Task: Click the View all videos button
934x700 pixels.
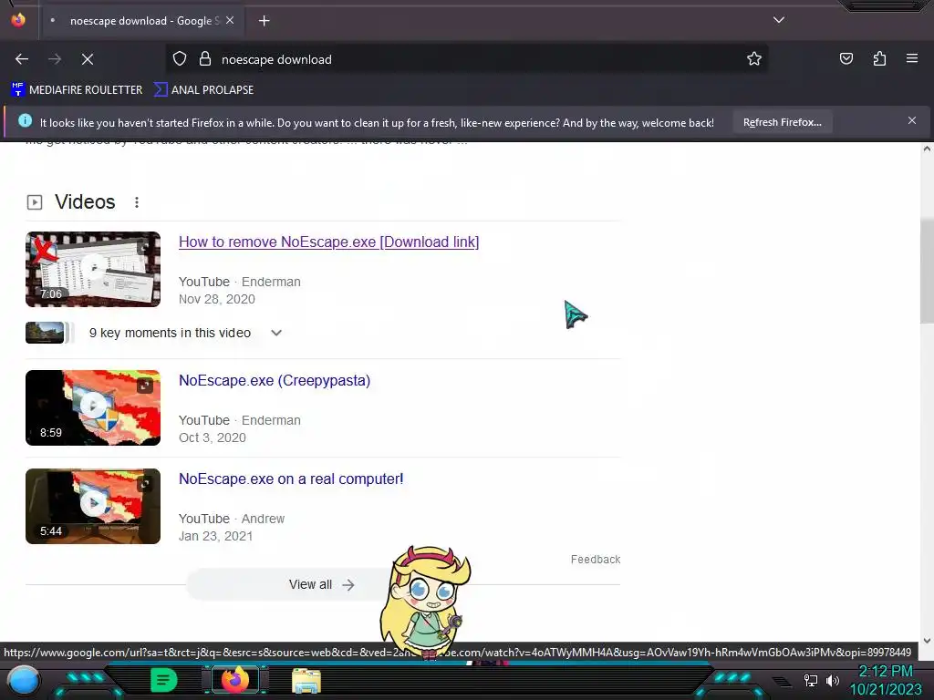Action: click(322, 584)
